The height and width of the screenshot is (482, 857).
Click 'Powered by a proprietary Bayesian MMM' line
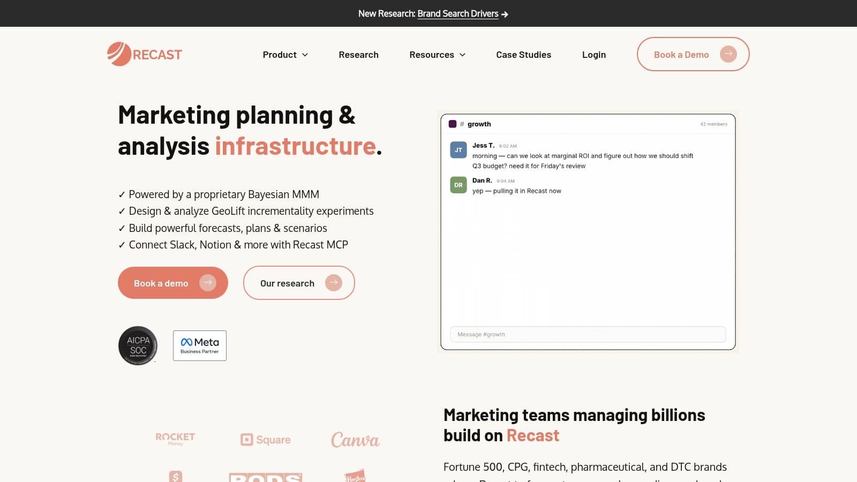click(x=219, y=194)
